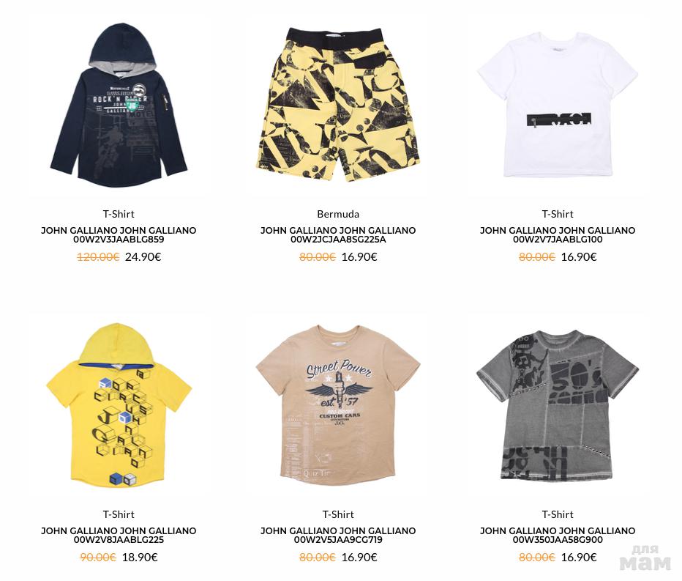
Task: Click the watermark logo in bottom corner
Action: 645,558
